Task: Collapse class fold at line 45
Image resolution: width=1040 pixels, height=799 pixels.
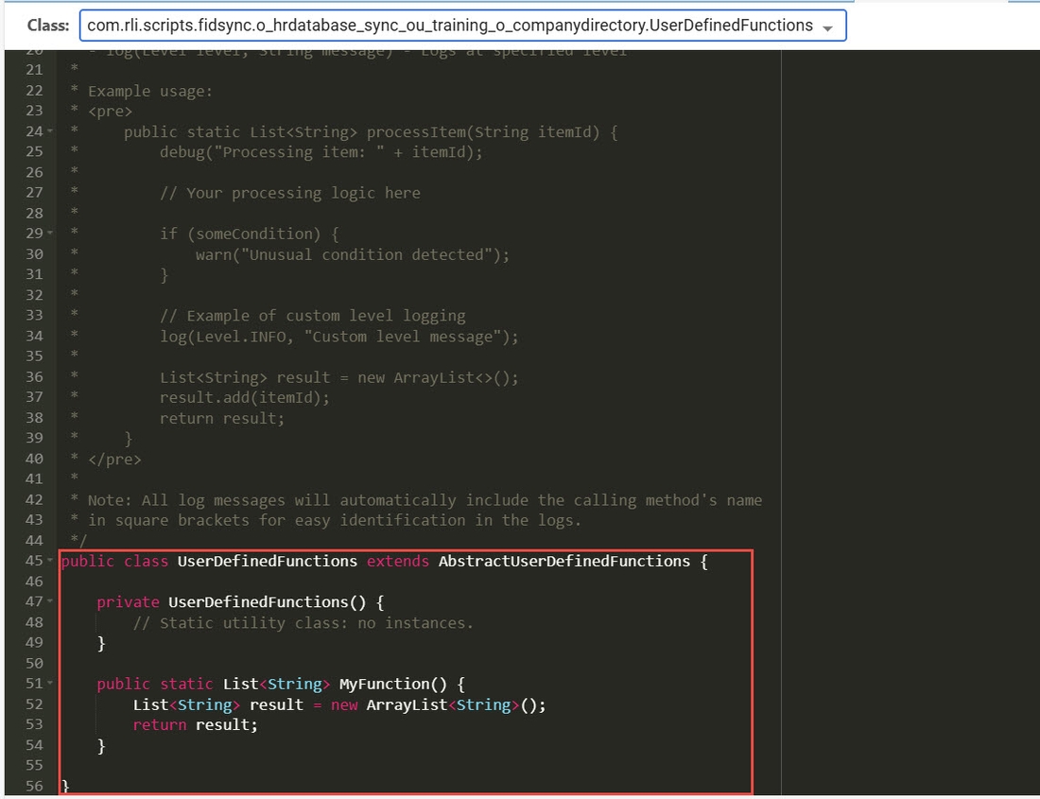Action: click(50, 561)
